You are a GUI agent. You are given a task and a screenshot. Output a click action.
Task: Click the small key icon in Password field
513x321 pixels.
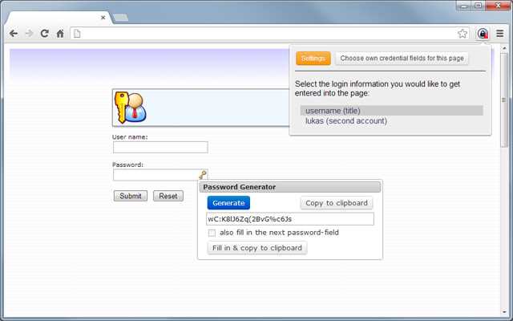pos(203,175)
